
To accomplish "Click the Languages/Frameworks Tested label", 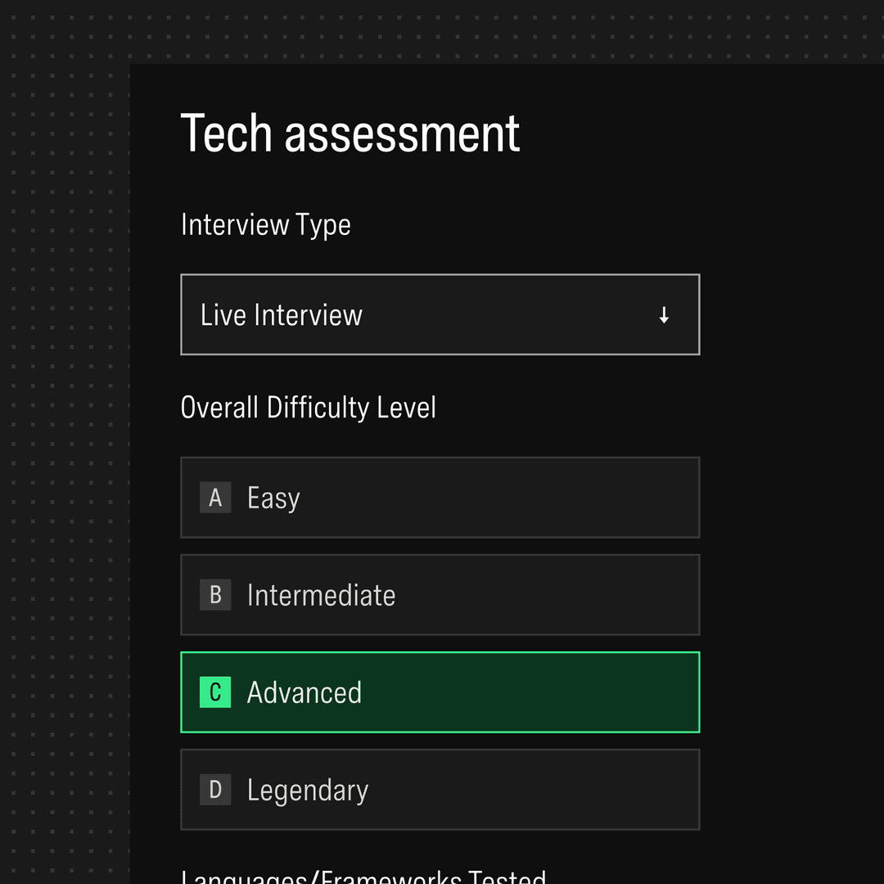I will (x=363, y=876).
